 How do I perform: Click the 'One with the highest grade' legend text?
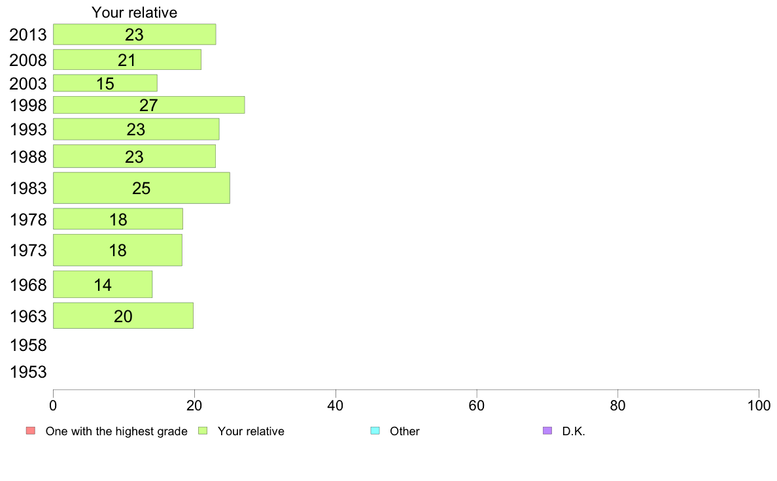(116, 431)
